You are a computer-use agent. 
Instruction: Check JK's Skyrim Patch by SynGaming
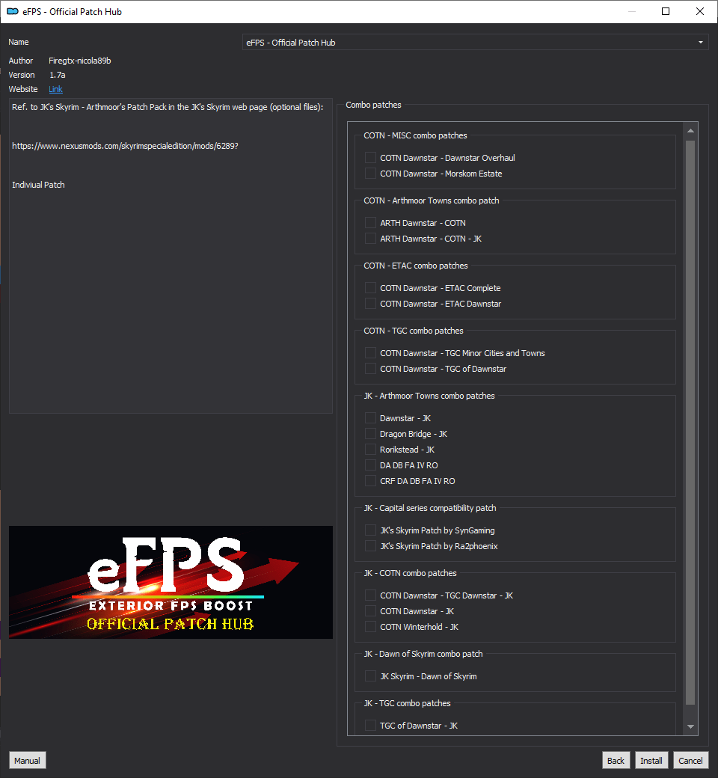pos(370,530)
